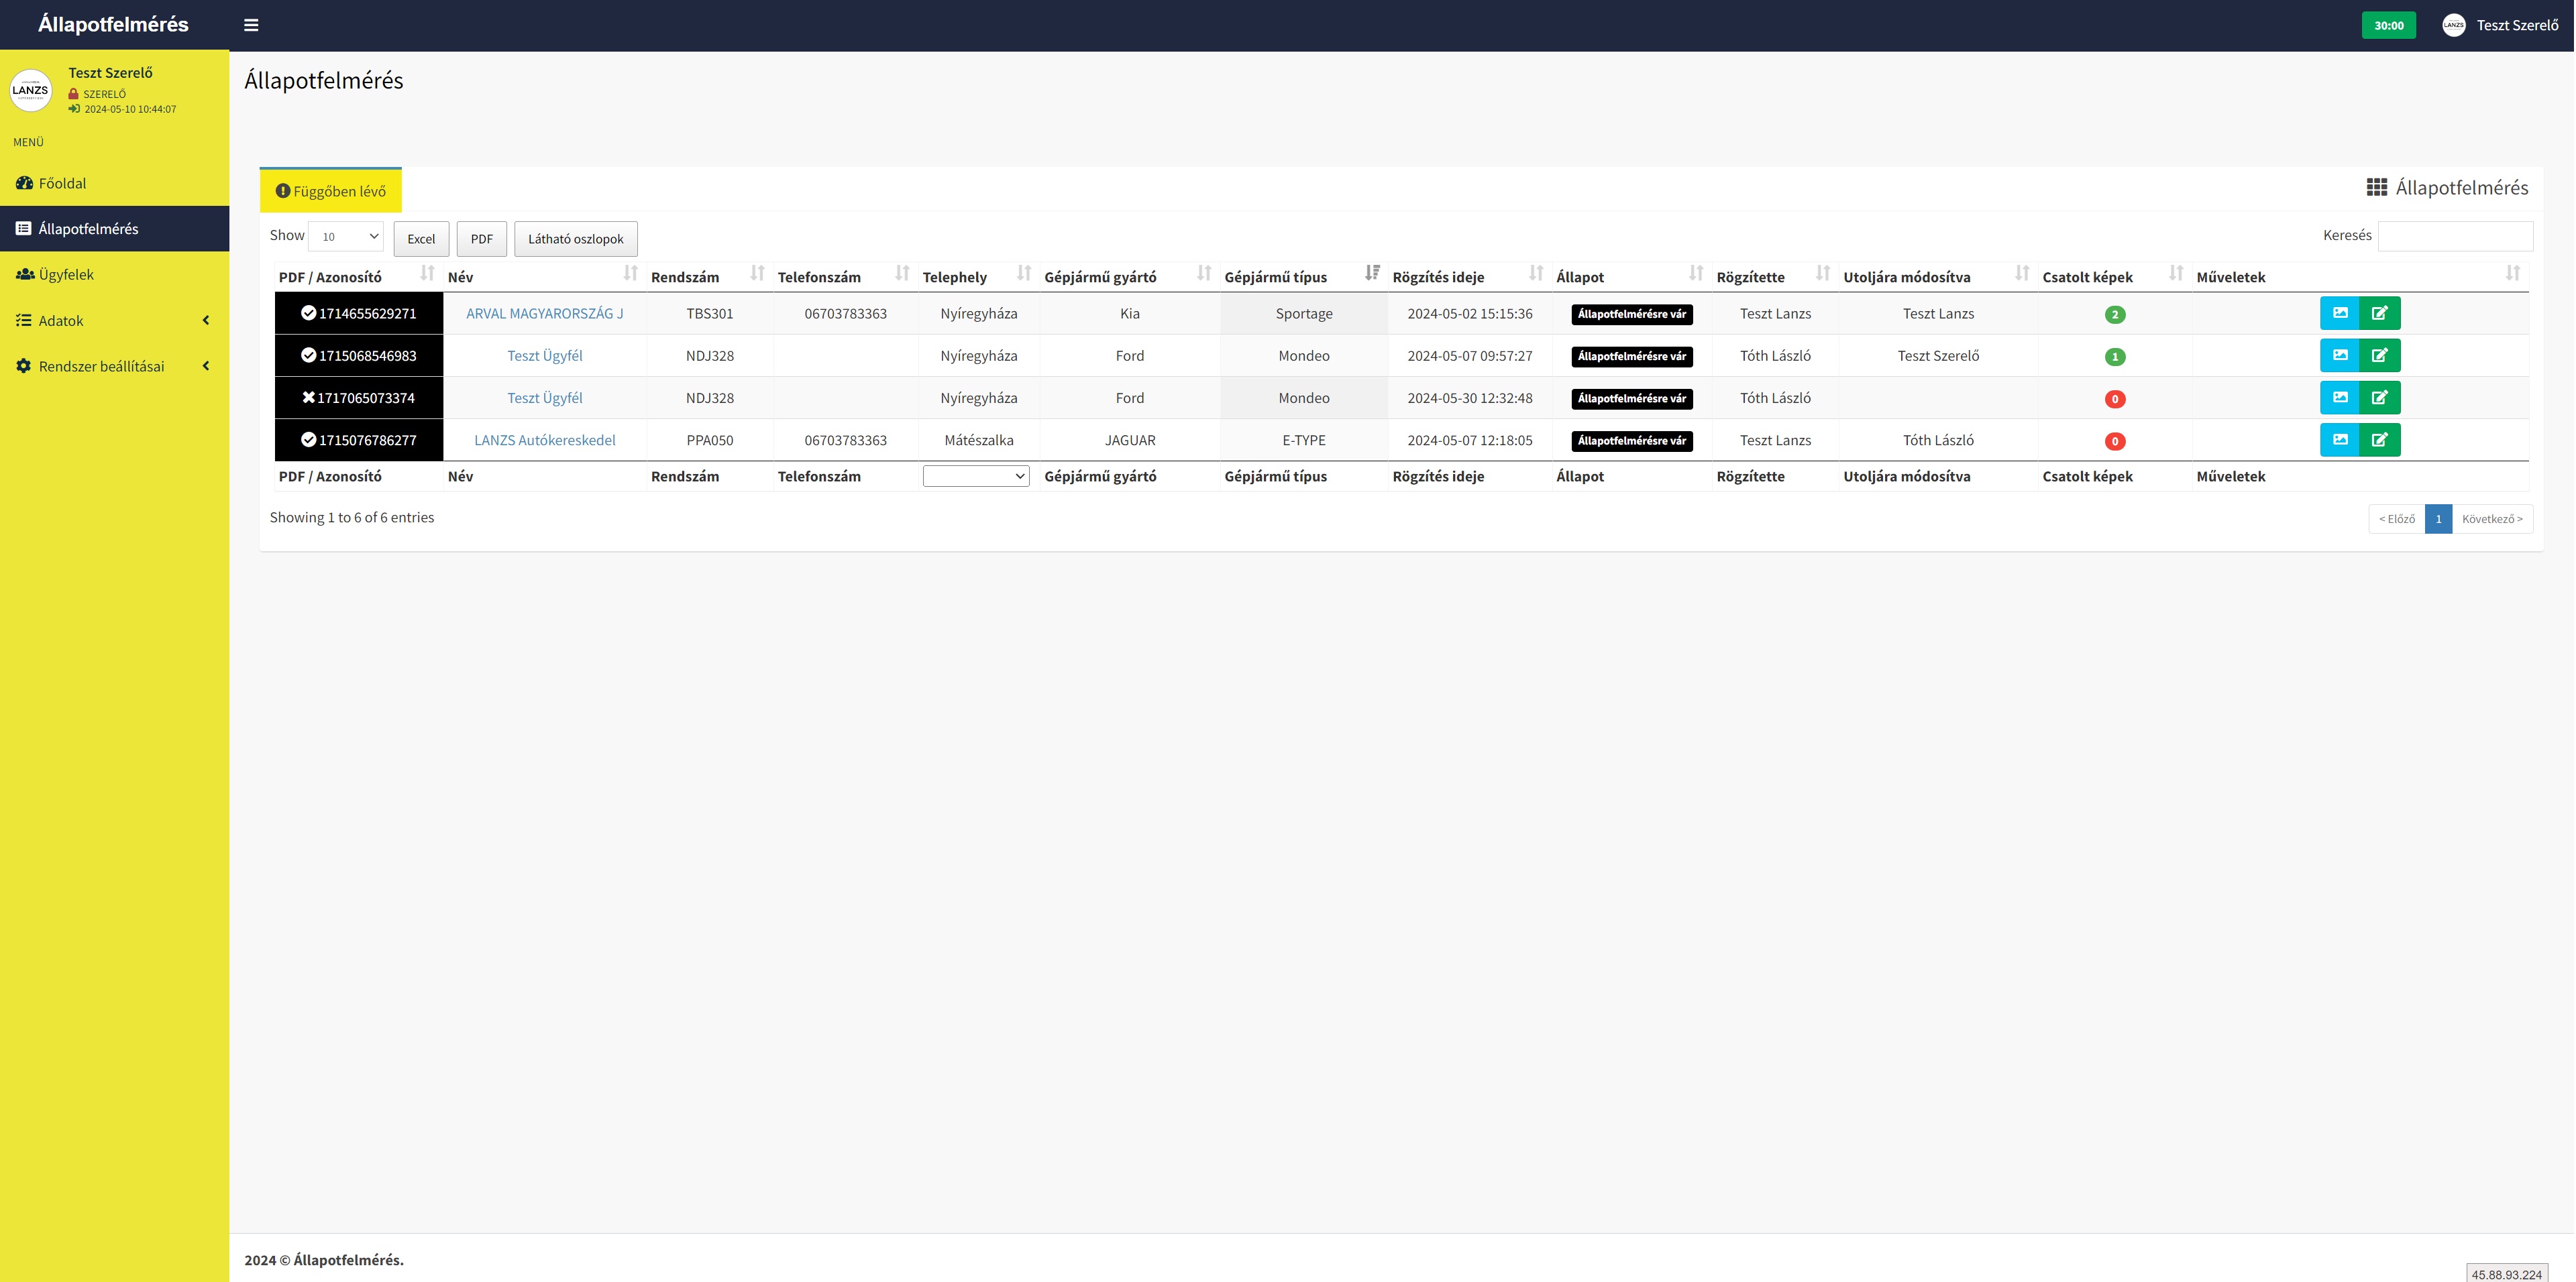The width and height of the screenshot is (2576, 1282).
Task: Open the Telephely filter dropdown
Action: pyautogui.click(x=975, y=477)
